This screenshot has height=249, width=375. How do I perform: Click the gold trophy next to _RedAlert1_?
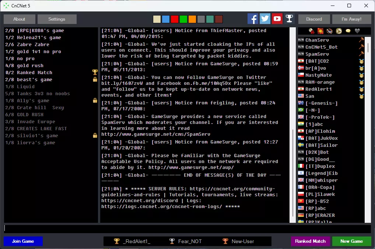[117, 241]
